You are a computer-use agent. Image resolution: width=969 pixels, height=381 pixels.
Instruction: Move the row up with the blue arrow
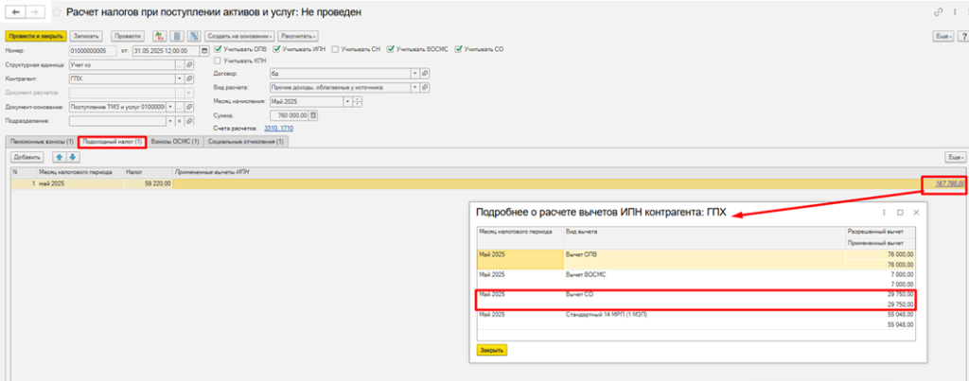(60, 156)
